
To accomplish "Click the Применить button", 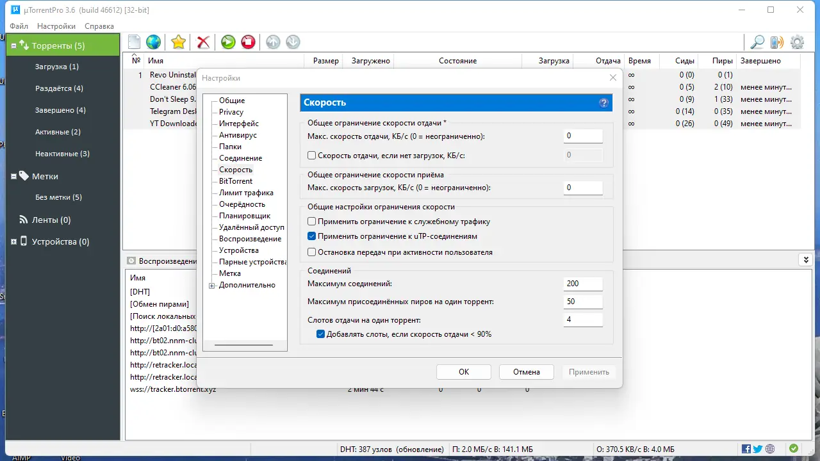I will 589,372.
